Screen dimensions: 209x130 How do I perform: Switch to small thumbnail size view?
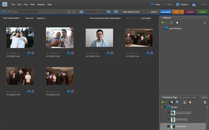point(81,12)
